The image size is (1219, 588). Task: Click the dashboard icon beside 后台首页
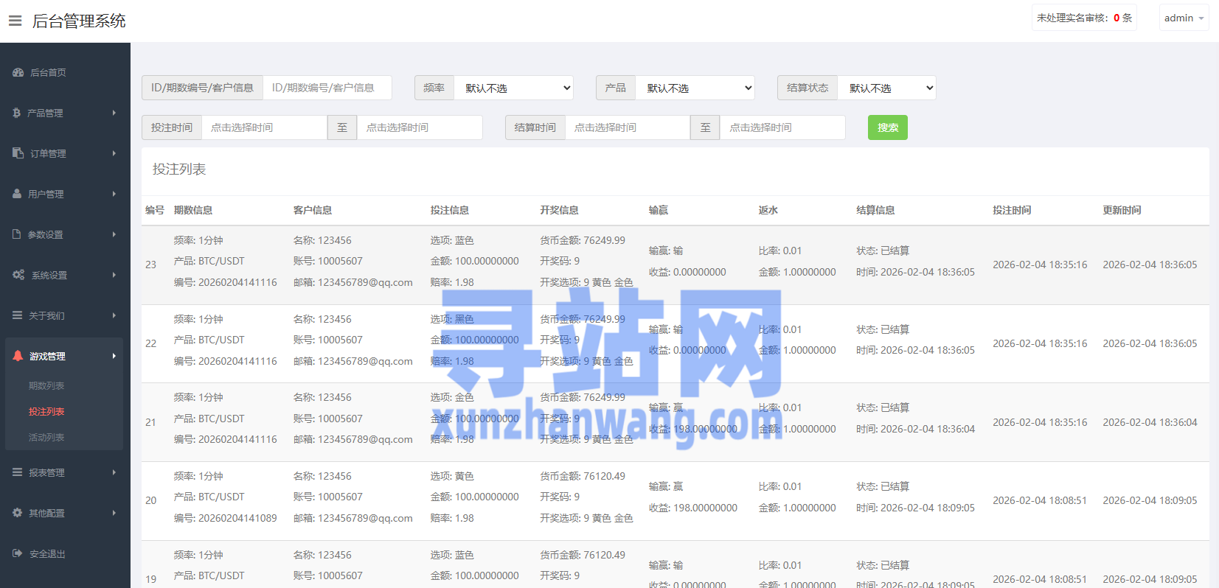18,72
